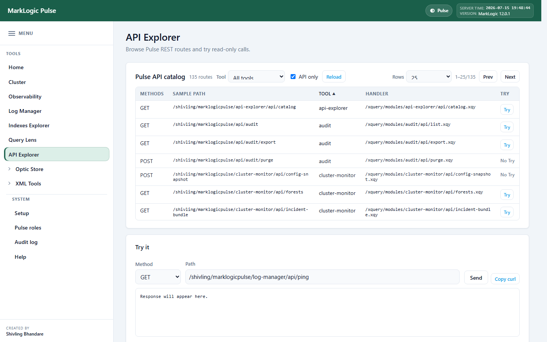Open Pulse roles page
The width and height of the screenshot is (547, 342).
(28, 228)
